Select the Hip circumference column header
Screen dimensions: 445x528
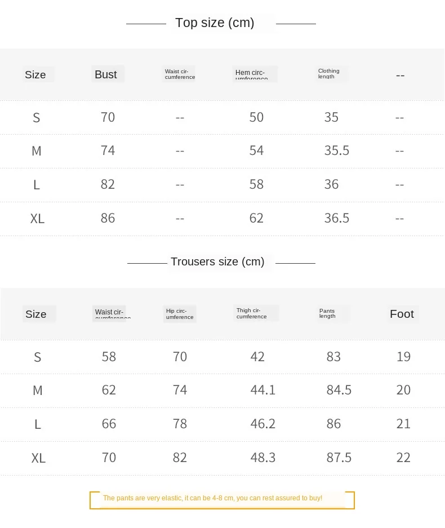[x=180, y=314]
